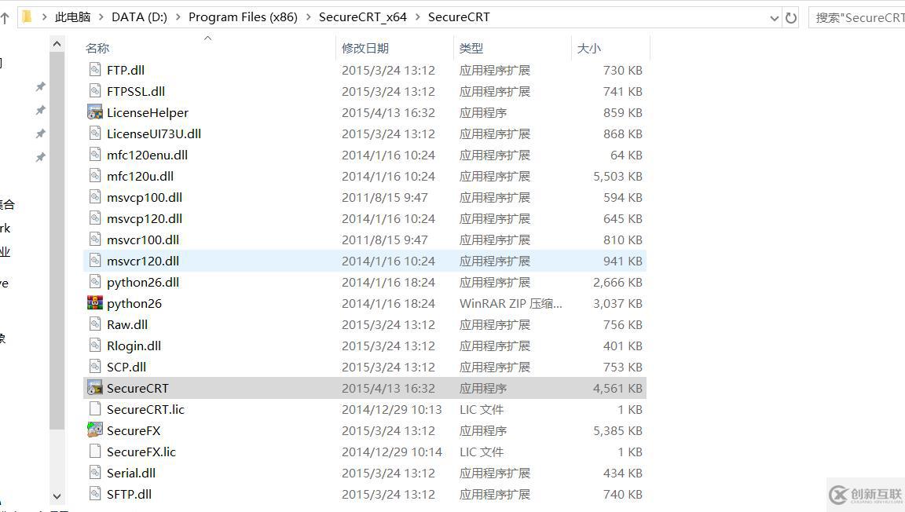905x512 pixels.
Task: Click the 2011/8/15 9:47 date of msvcp100.dll
Action: click(384, 197)
